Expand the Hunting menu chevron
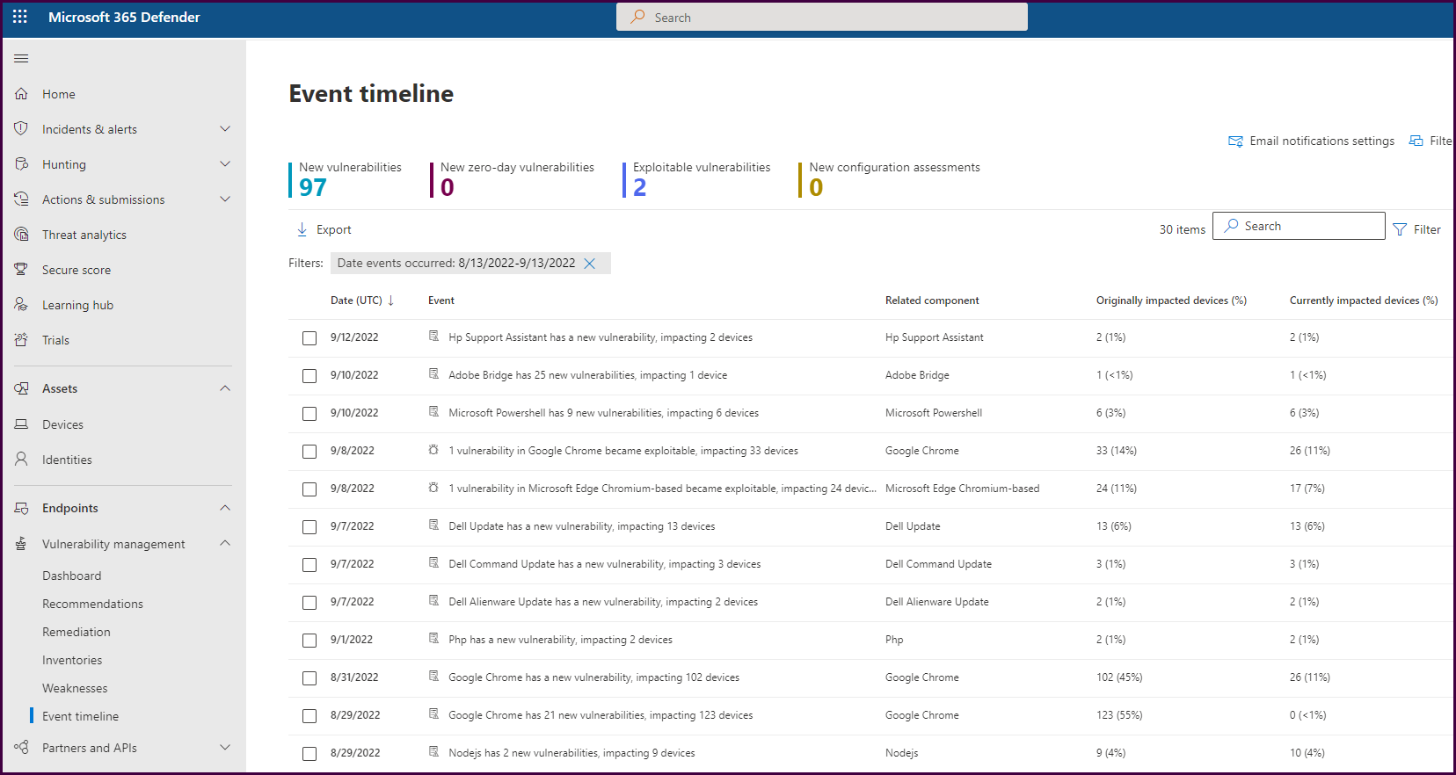Image resolution: width=1456 pixels, height=775 pixels. (225, 164)
